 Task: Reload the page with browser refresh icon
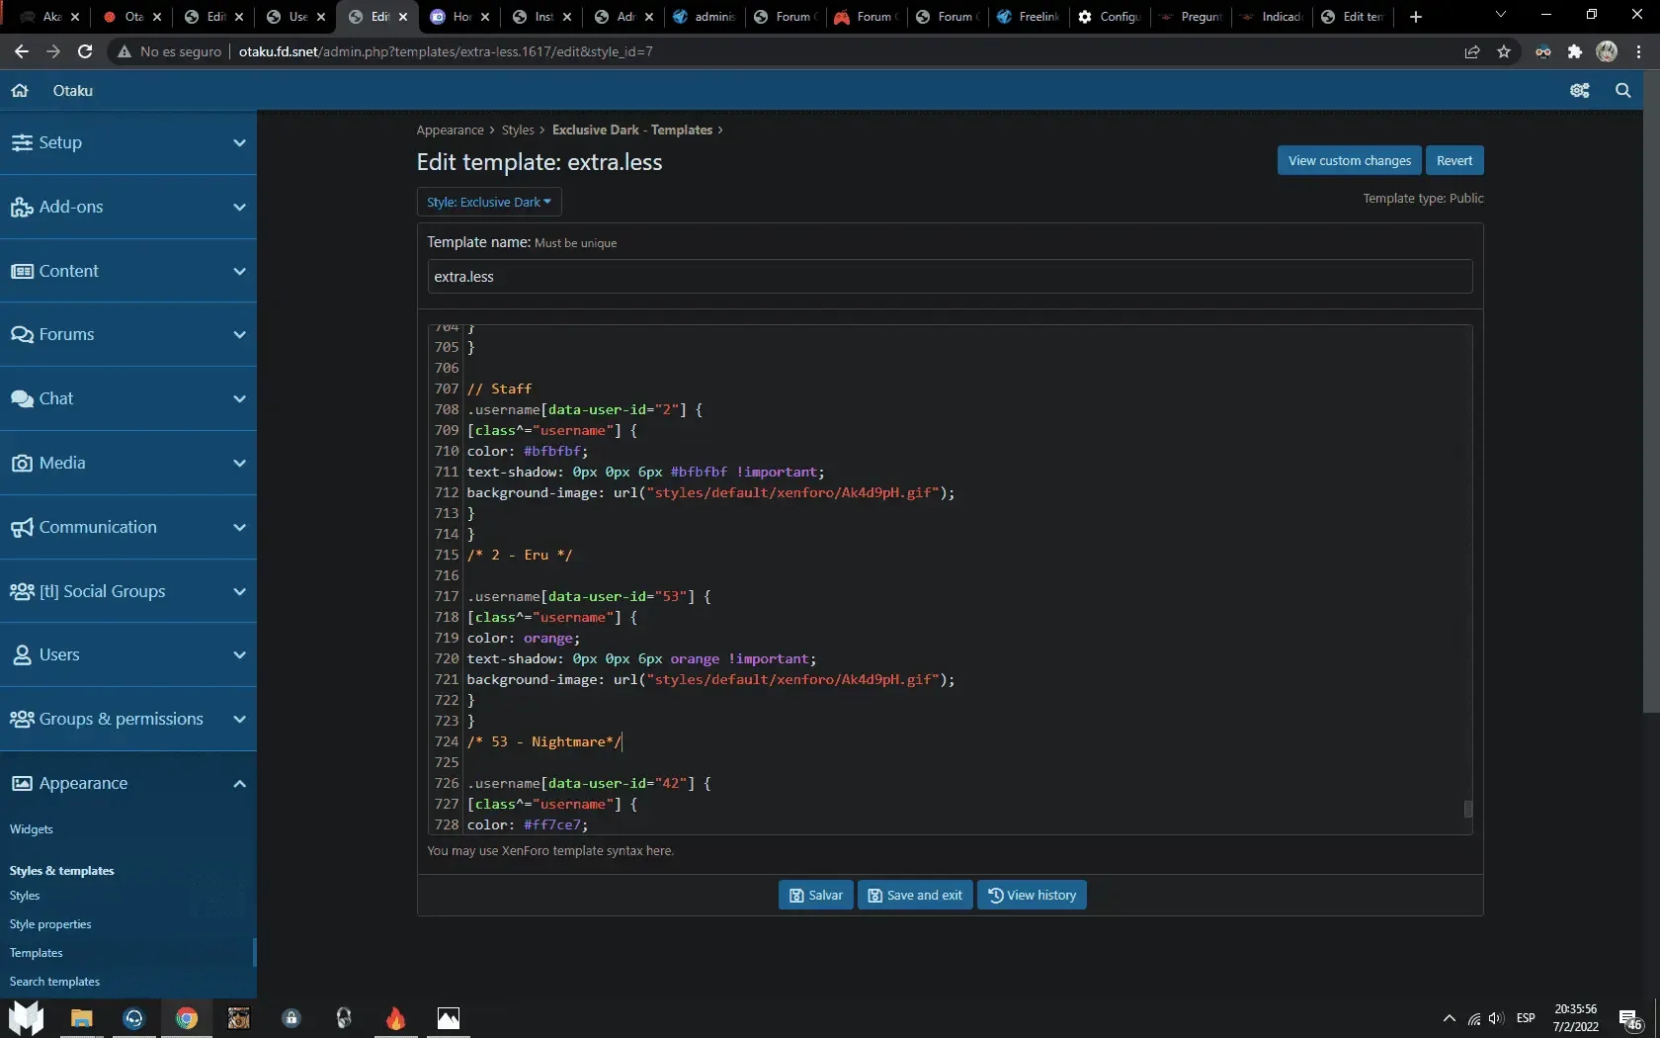pos(85,51)
